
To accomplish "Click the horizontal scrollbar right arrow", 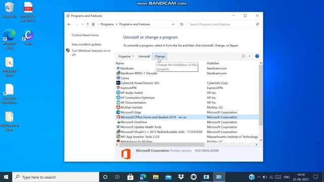I will point(256,145).
